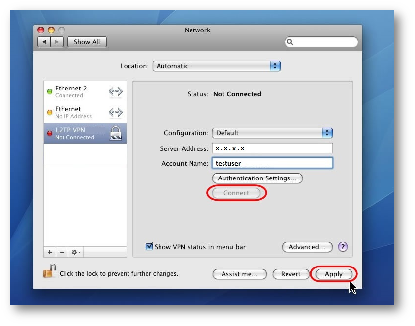Click the Apply button
415x326 pixels.
click(x=333, y=274)
